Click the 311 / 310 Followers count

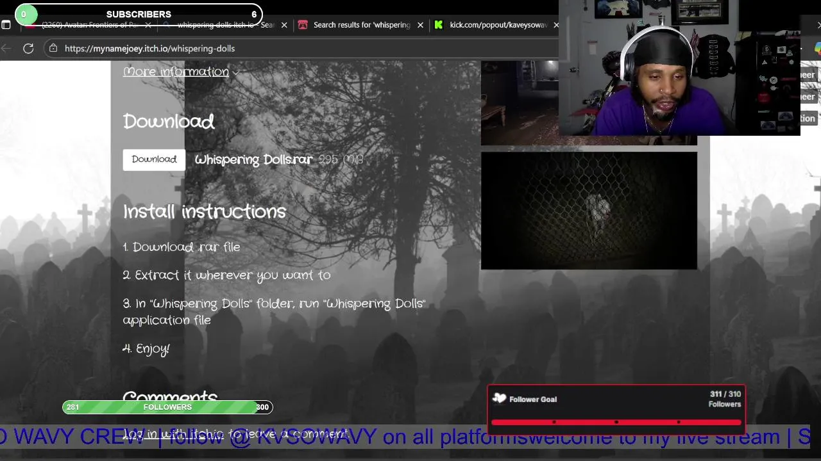[x=725, y=399]
